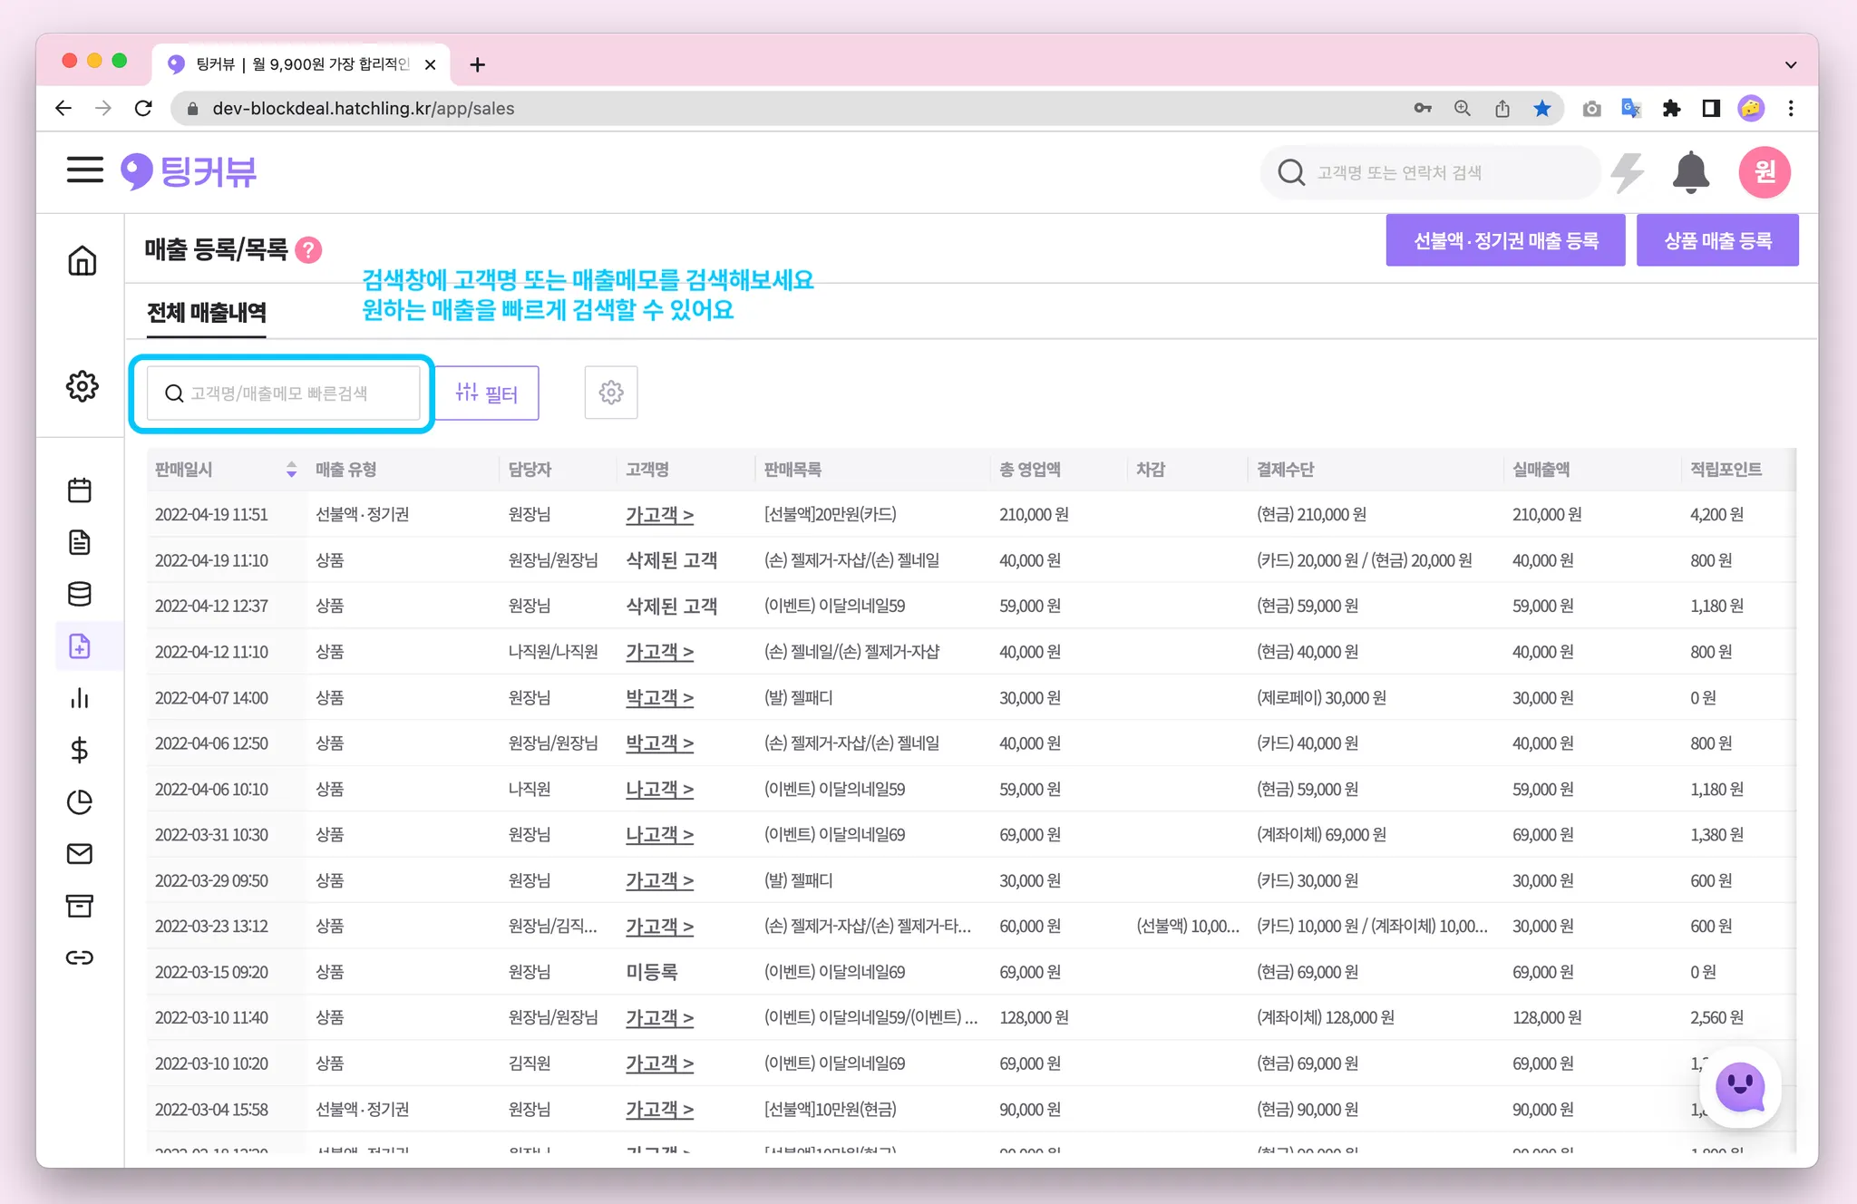The height and width of the screenshot is (1204, 1857).
Task: Open the purple chatbot help bubble
Action: point(1739,1086)
